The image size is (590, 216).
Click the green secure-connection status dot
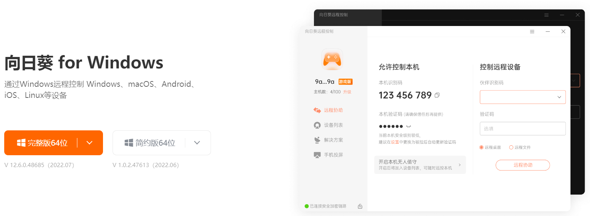307,206
